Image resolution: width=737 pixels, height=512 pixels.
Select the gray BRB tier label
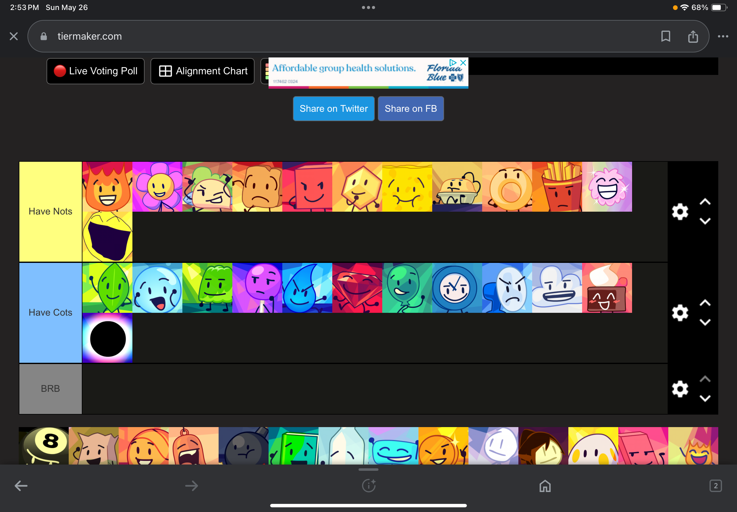coord(50,389)
